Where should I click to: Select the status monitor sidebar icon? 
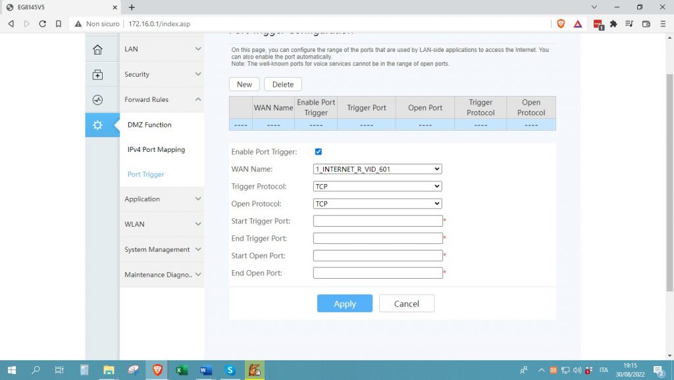click(97, 100)
